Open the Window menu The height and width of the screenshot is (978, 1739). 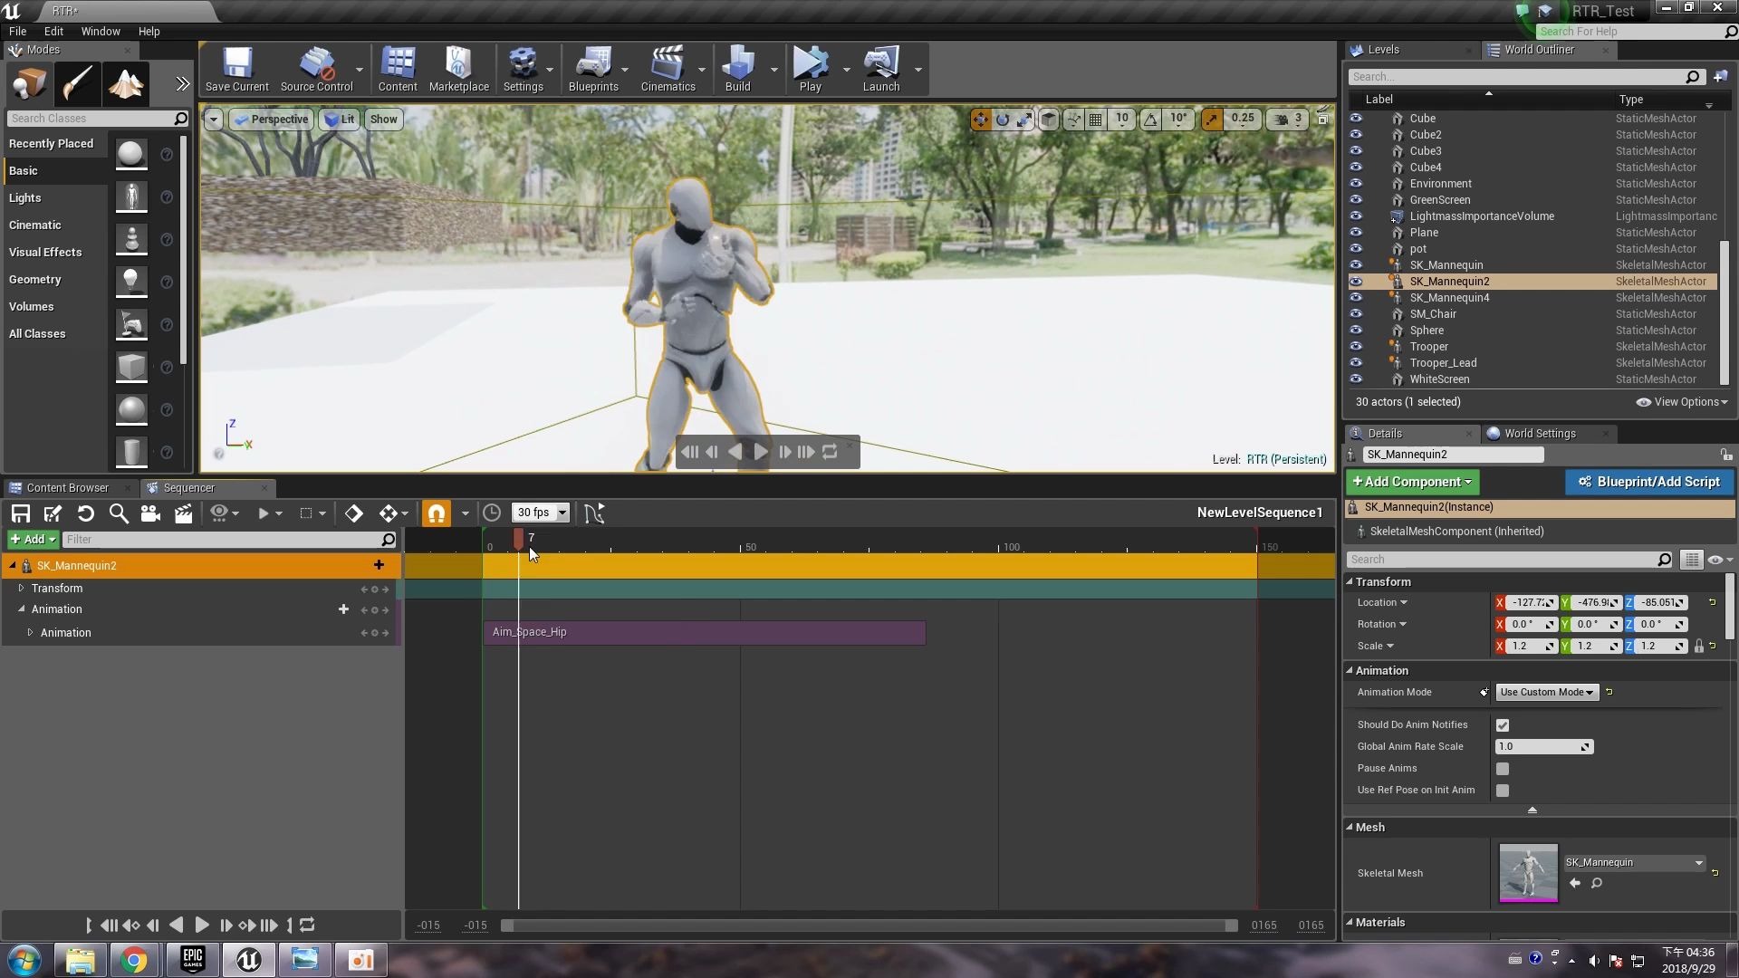[99, 30]
